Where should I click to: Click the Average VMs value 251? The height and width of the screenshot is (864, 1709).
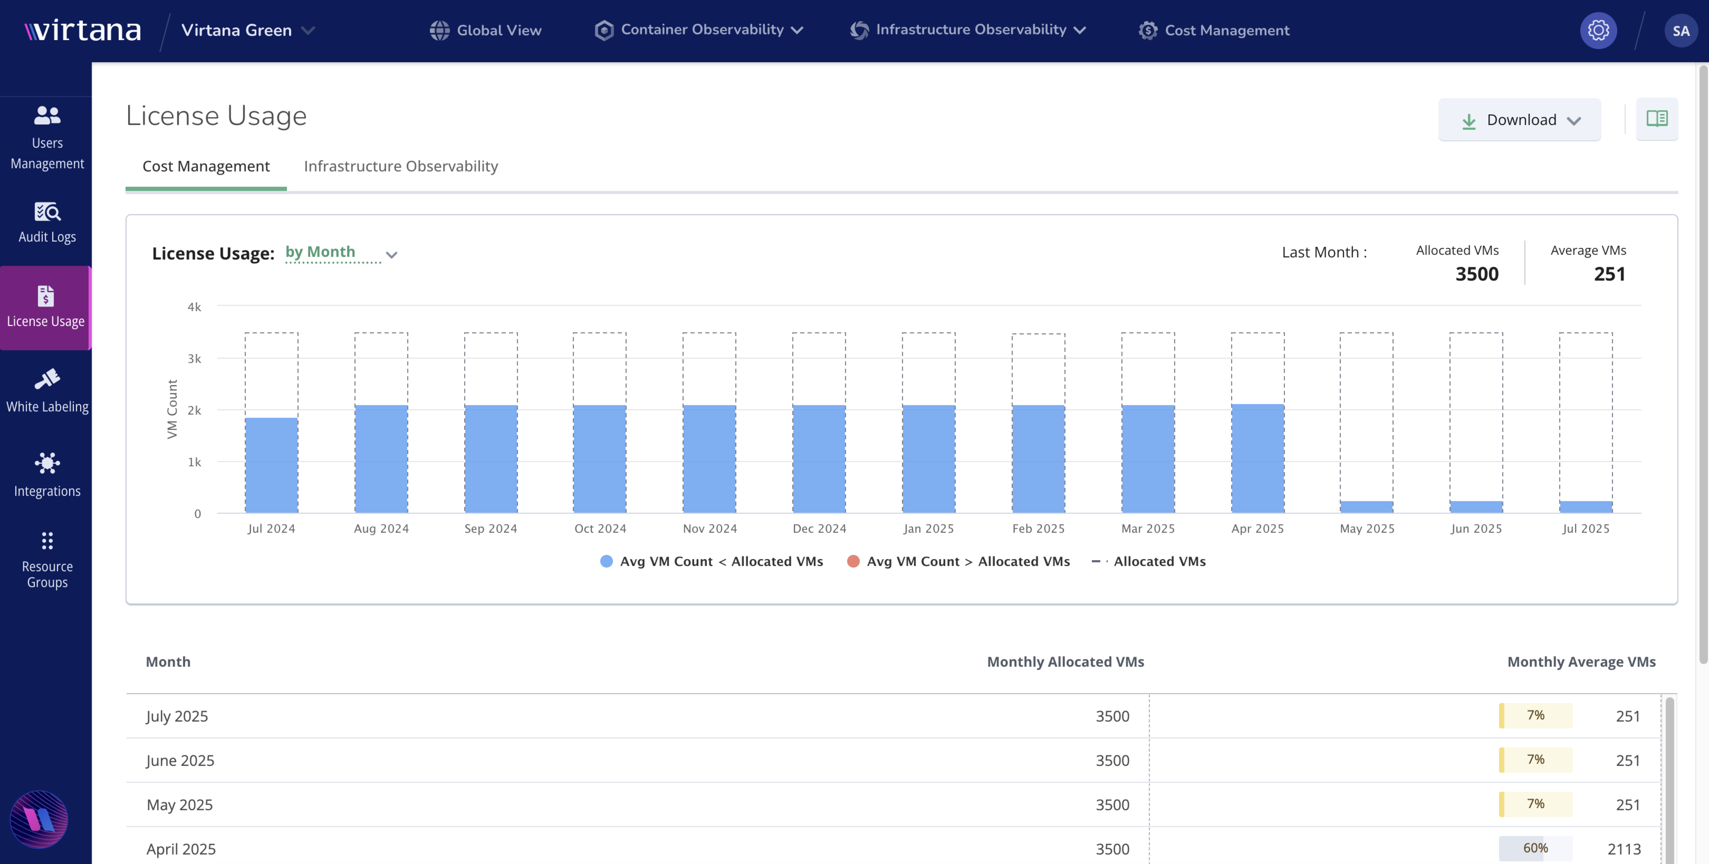point(1610,274)
